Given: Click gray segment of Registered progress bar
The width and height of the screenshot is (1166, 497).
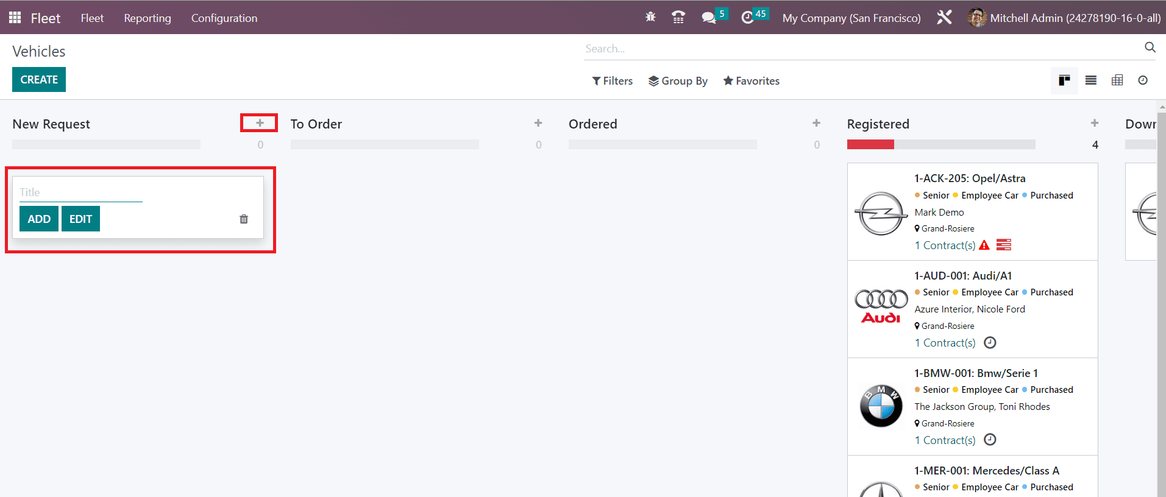Looking at the screenshot, I should tap(965, 144).
